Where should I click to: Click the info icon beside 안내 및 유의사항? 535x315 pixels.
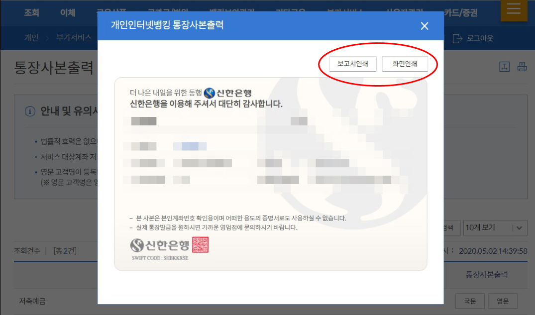click(30, 111)
